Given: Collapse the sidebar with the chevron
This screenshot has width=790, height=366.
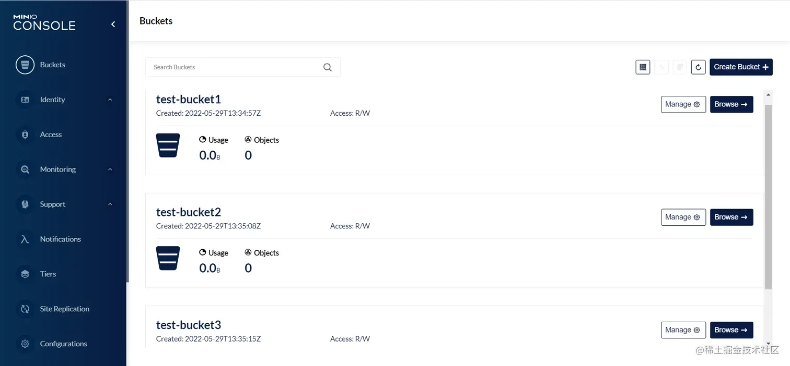Looking at the screenshot, I should pyautogui.click(x=113, y=25).
